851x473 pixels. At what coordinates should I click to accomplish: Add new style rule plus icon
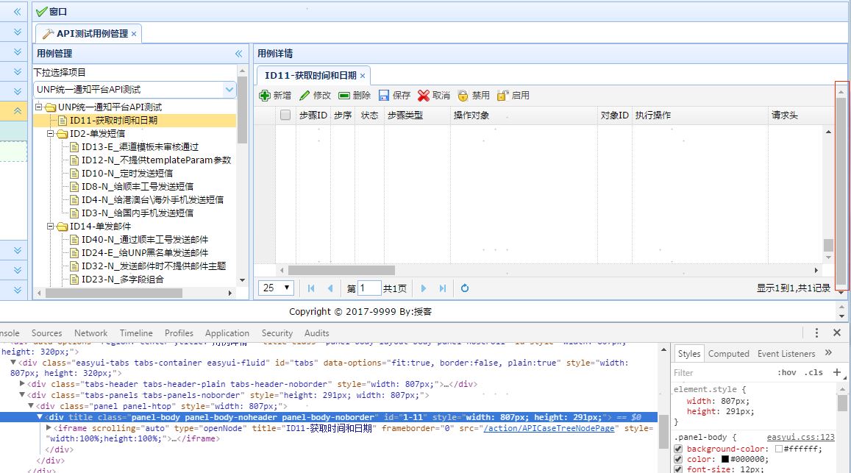tap(837, 372)
